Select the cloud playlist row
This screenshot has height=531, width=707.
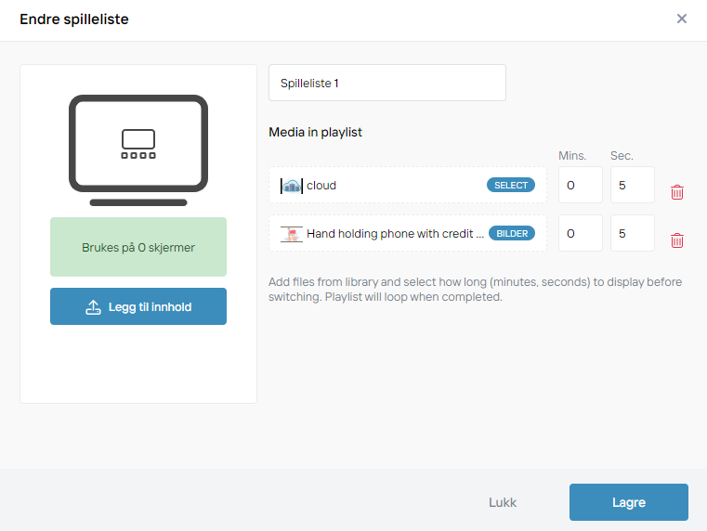408,185
